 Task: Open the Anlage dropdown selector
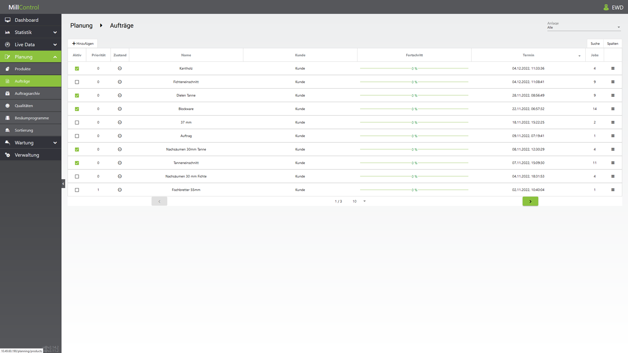click(x=583, y=28)
